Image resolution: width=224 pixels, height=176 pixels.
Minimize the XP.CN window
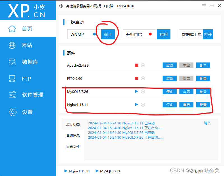212,6
